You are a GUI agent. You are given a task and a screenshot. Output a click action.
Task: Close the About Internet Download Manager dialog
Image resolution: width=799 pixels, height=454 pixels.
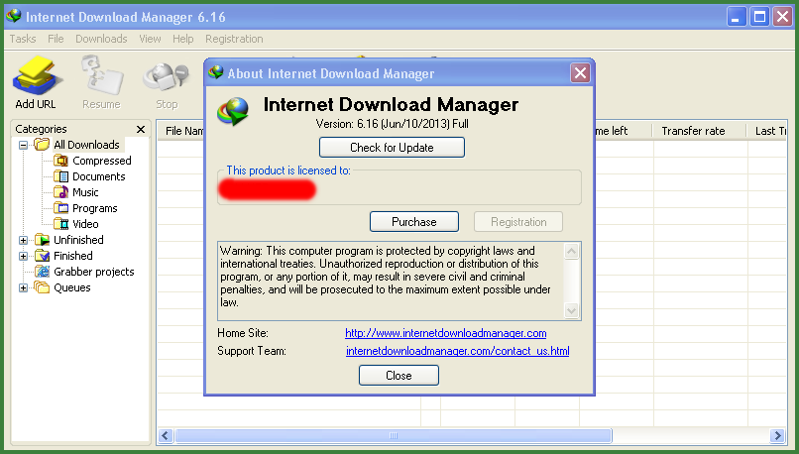click(x=580, y=73)
